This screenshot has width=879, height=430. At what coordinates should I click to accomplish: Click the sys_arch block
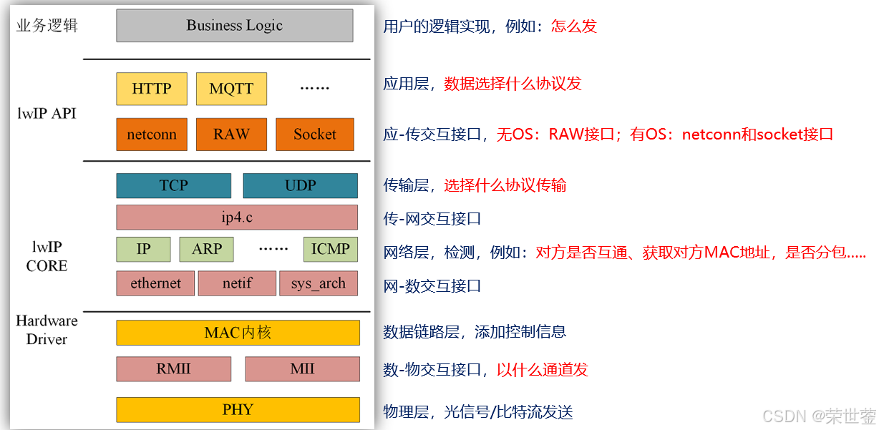pos(319,283)
